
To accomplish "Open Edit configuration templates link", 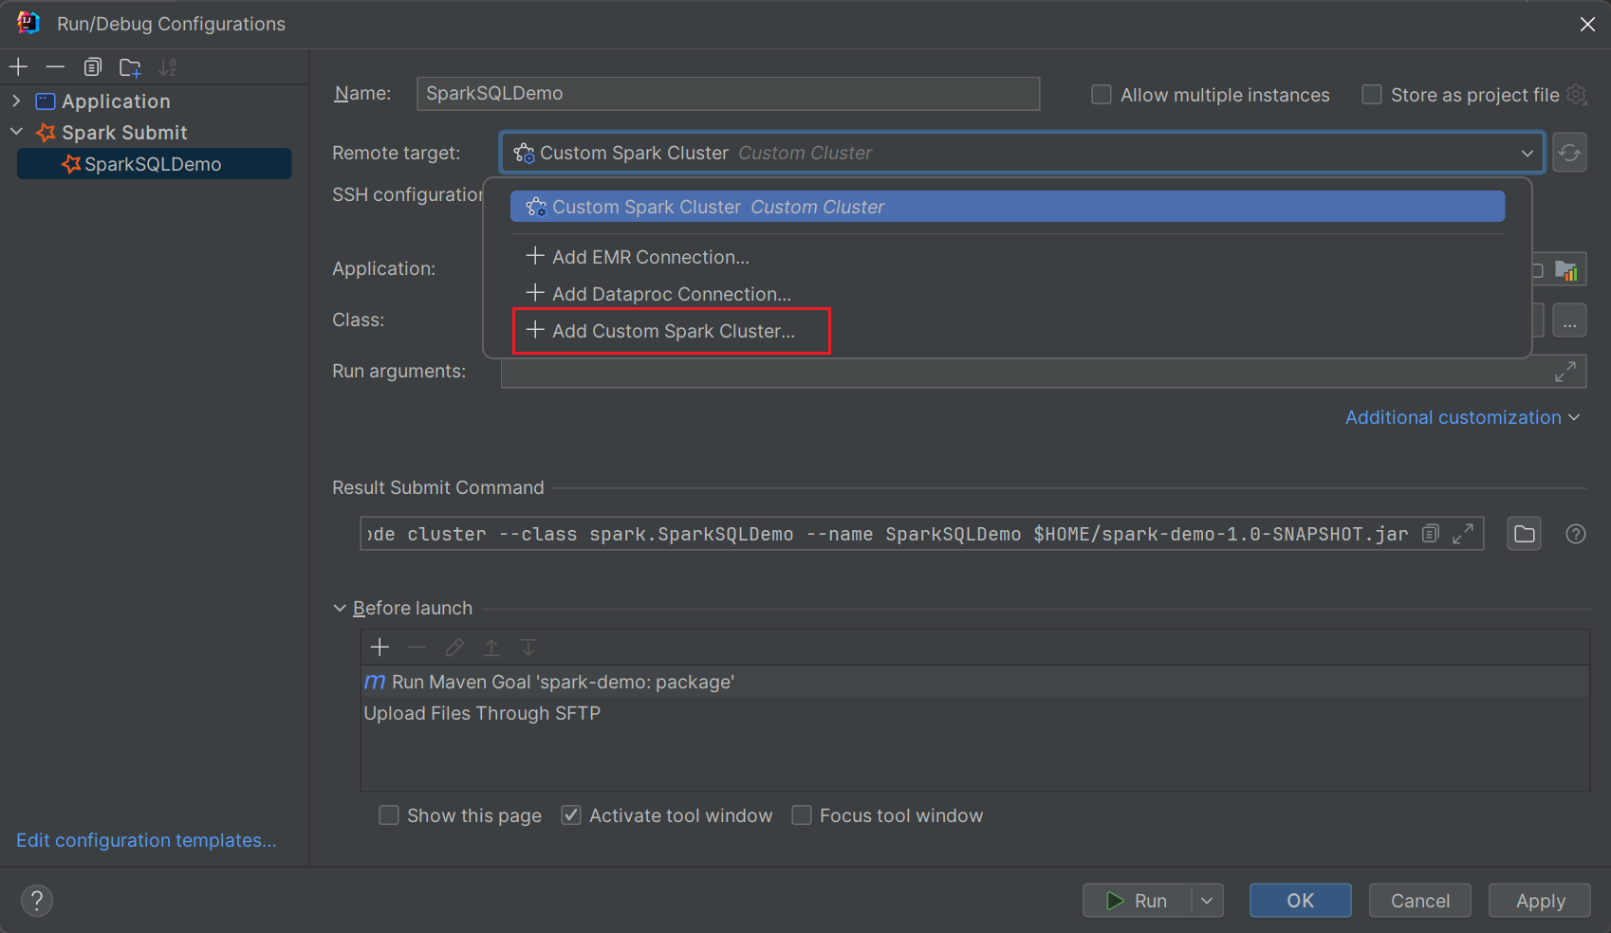I will [146, 840].
